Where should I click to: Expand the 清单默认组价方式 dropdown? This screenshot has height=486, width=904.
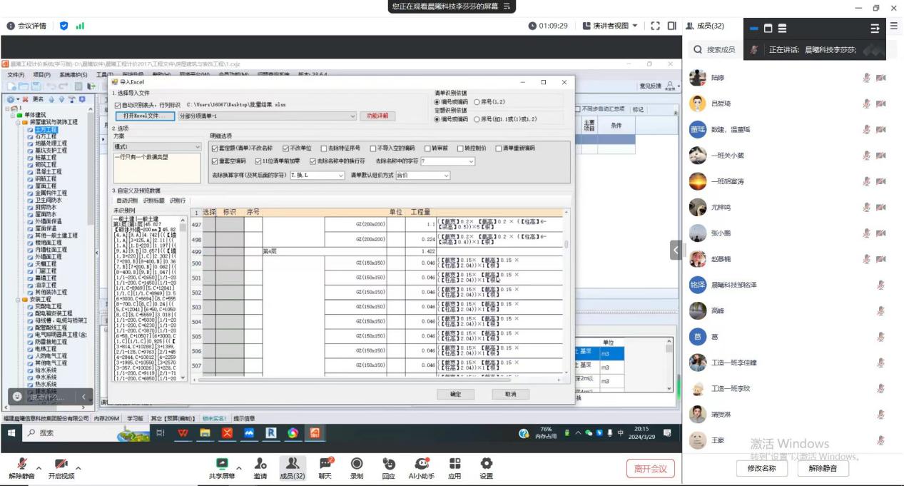point(446,176)
